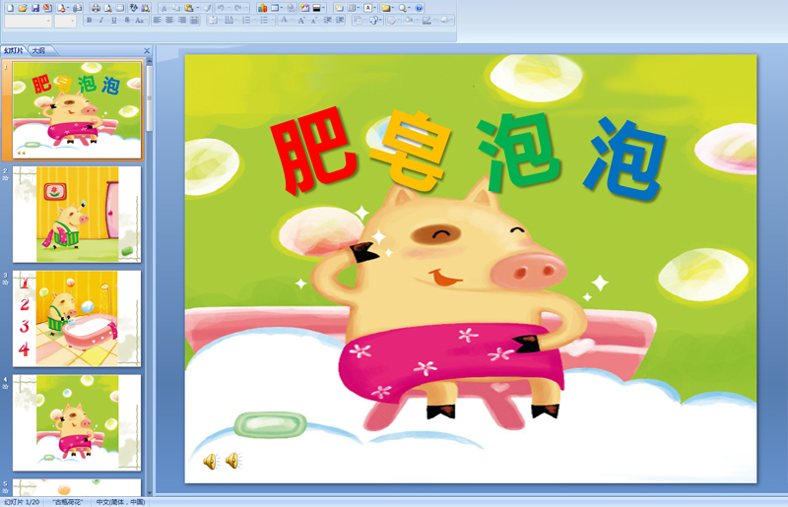Open the font size combo box
Viewport: 788px width, 507px height.
coord(65,21)
